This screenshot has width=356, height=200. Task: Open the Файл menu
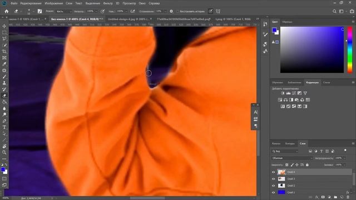(x=14, y=3)
